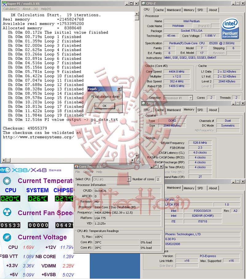This screenshot has width=246, height=279.
Task: Click the CPU fan speed readout 05533
Action: click(x=10, y=225)
